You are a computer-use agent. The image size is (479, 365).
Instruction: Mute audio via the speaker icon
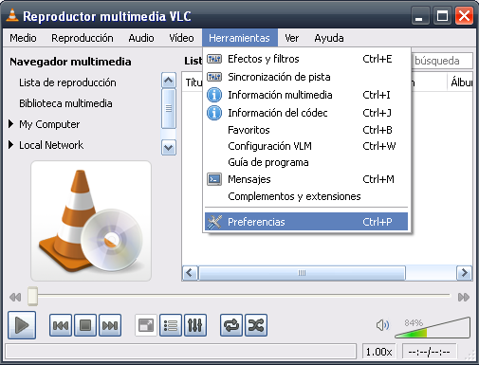click(x=382, y=325)
